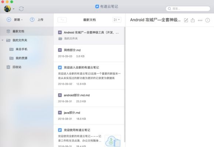This screenshot has height=147, width=214.
Task: Click the cloud thumbnail in 欢迎使用有道云笔记
Action: (x=113, y=141)
